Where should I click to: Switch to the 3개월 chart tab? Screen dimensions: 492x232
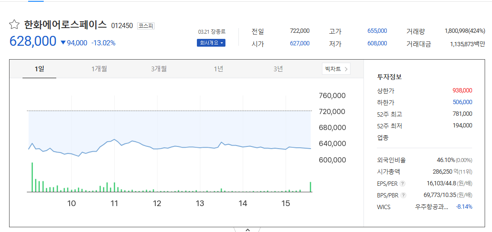tap(159, 69)
